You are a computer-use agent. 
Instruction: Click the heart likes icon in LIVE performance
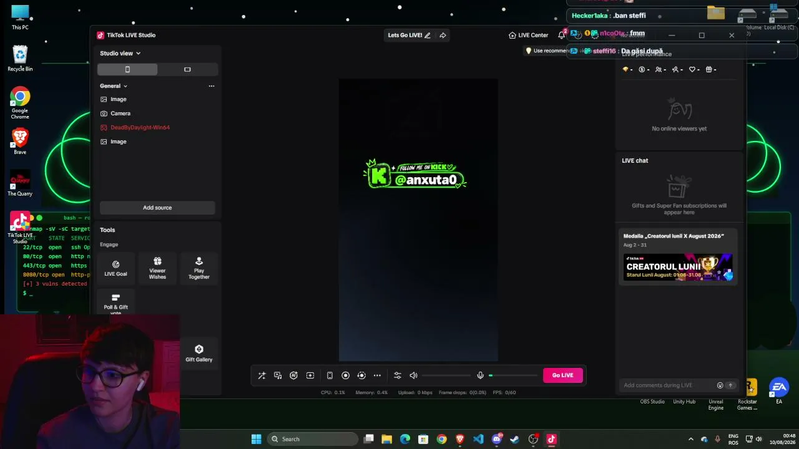pos(692,69)
